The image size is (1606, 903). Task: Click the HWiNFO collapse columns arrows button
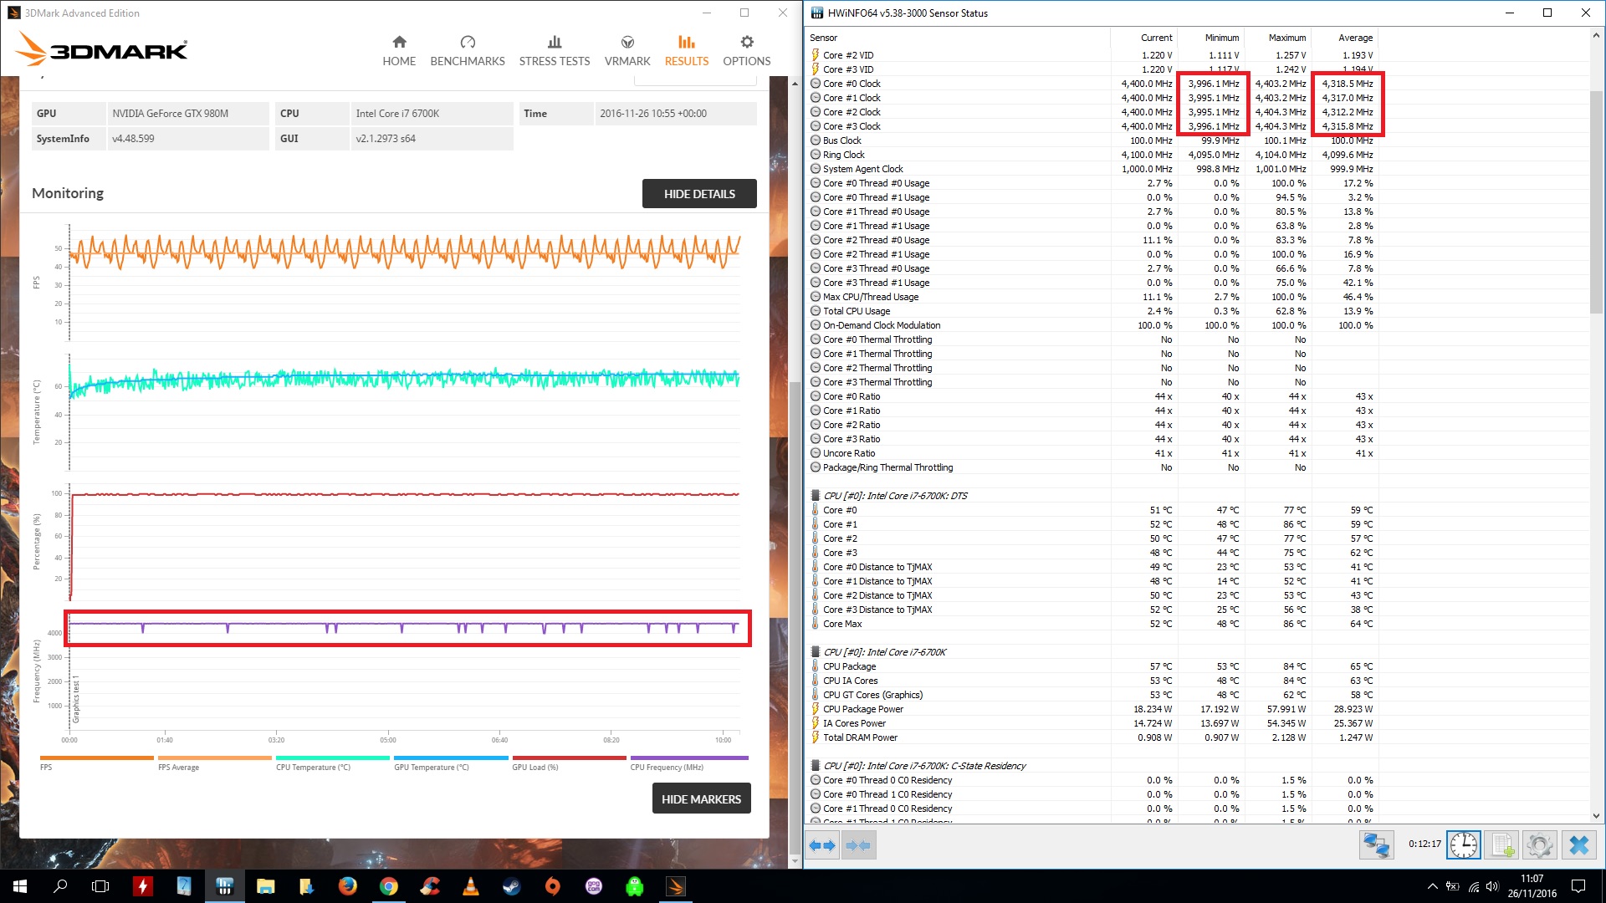[x=858, y=845]
